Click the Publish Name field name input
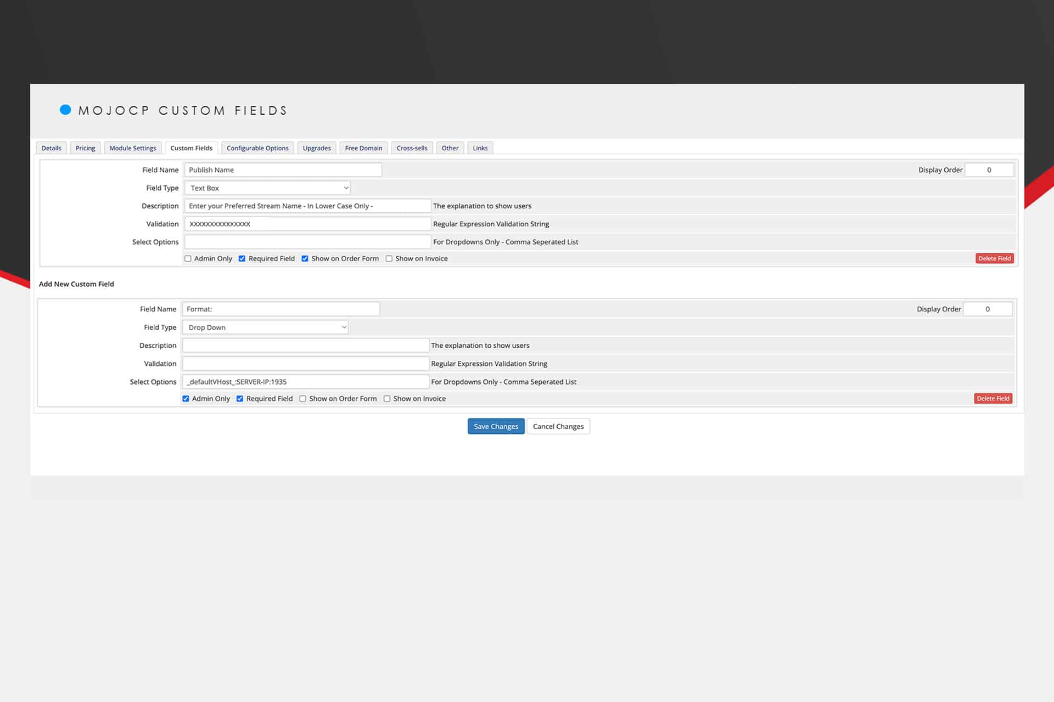Image resolution: width=1054 pixels, height=702 pixels. pos(283,170)
